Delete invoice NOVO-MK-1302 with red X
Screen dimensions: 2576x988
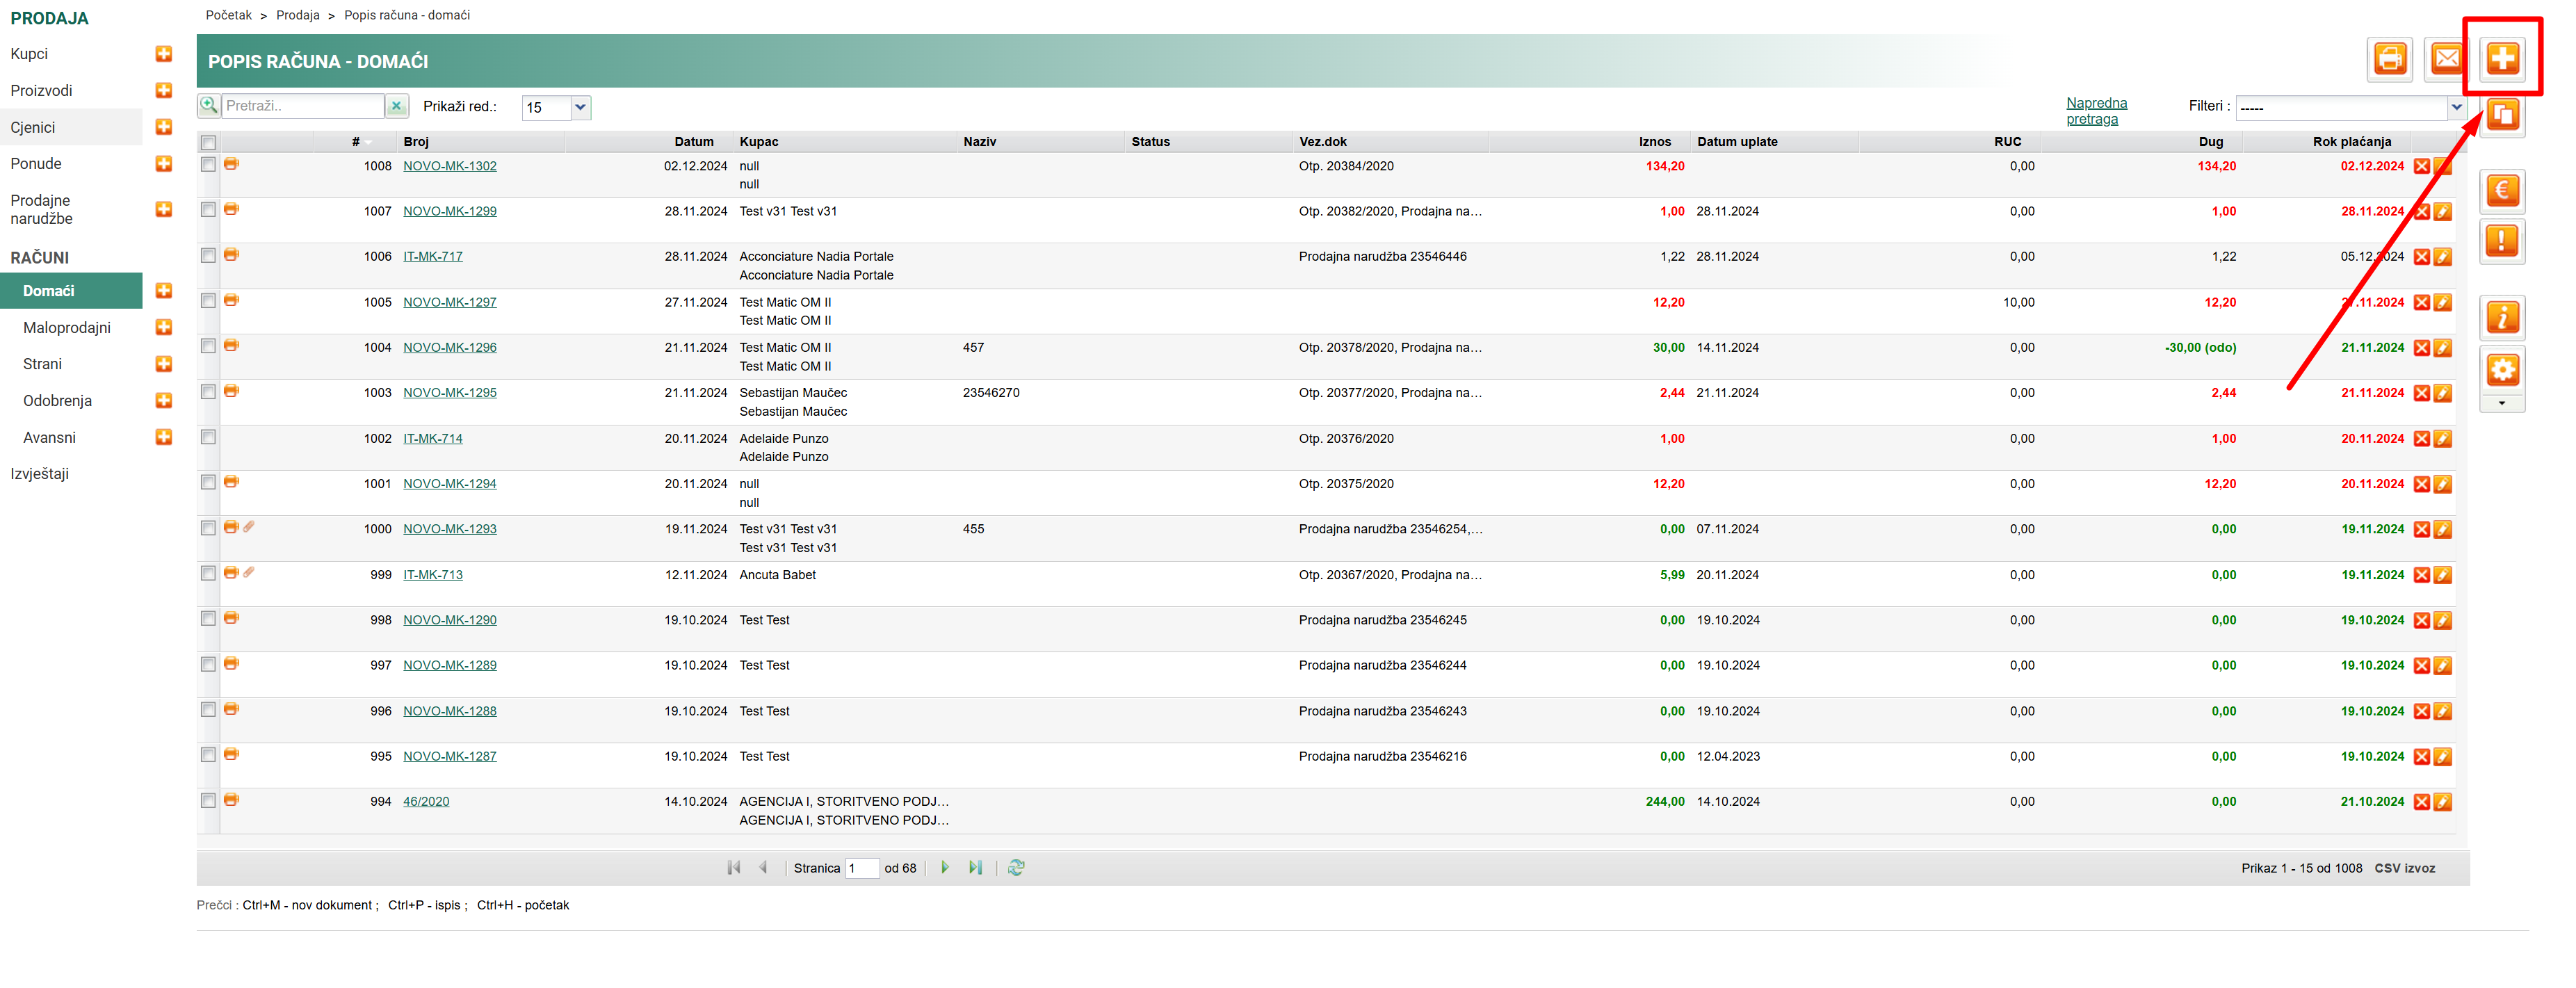point(2421,167)
